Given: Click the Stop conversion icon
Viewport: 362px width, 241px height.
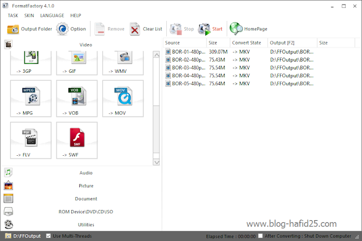Looking at the screenshot, I should 176,29.
